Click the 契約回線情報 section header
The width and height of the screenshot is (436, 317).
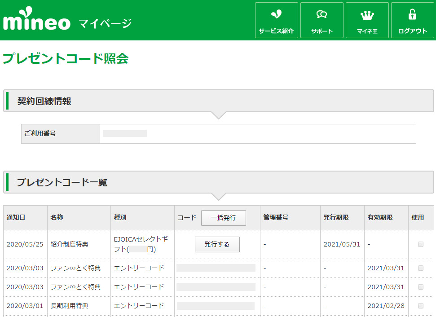pos(44,101)
